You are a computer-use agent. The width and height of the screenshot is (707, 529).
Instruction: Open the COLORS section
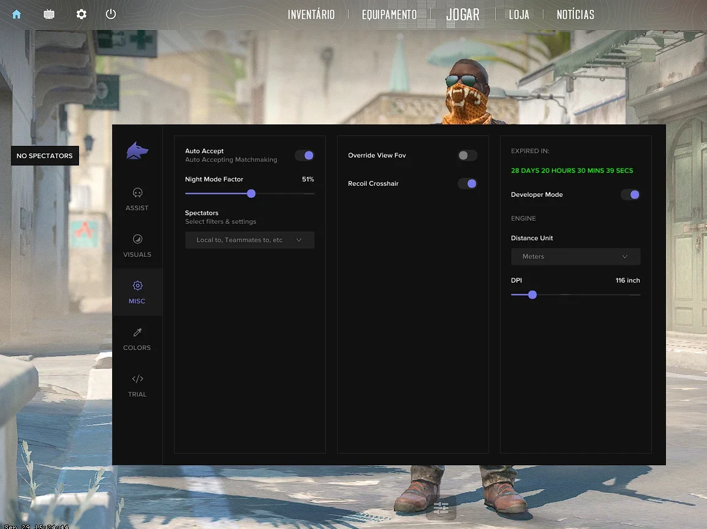(137, 339)
